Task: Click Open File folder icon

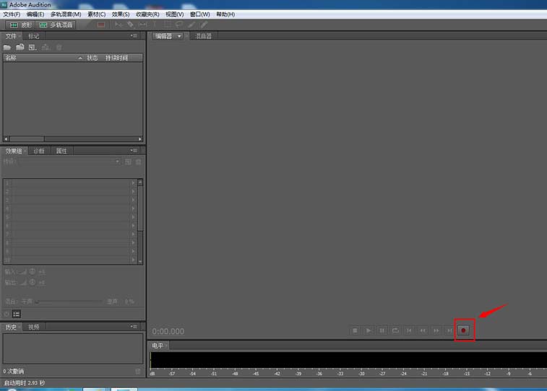Action: (x=7, y=48)
